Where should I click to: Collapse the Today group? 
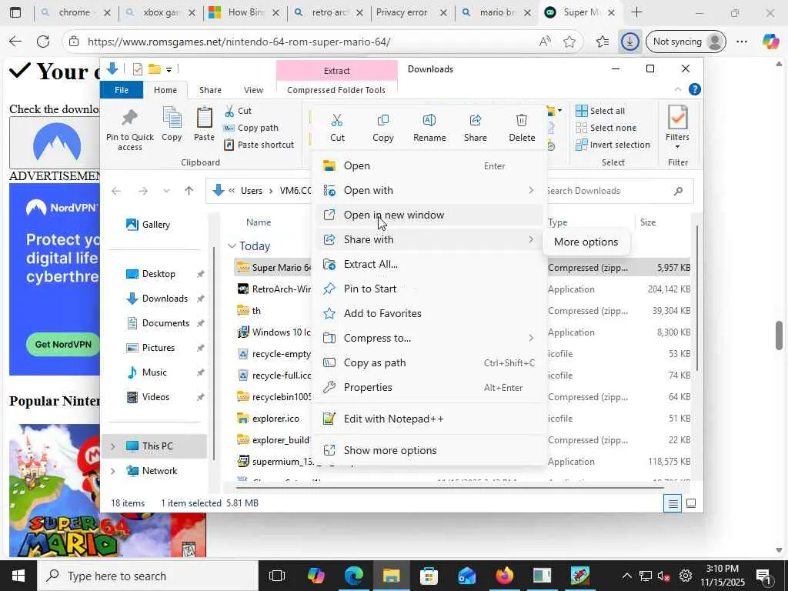tap(232, 246)
